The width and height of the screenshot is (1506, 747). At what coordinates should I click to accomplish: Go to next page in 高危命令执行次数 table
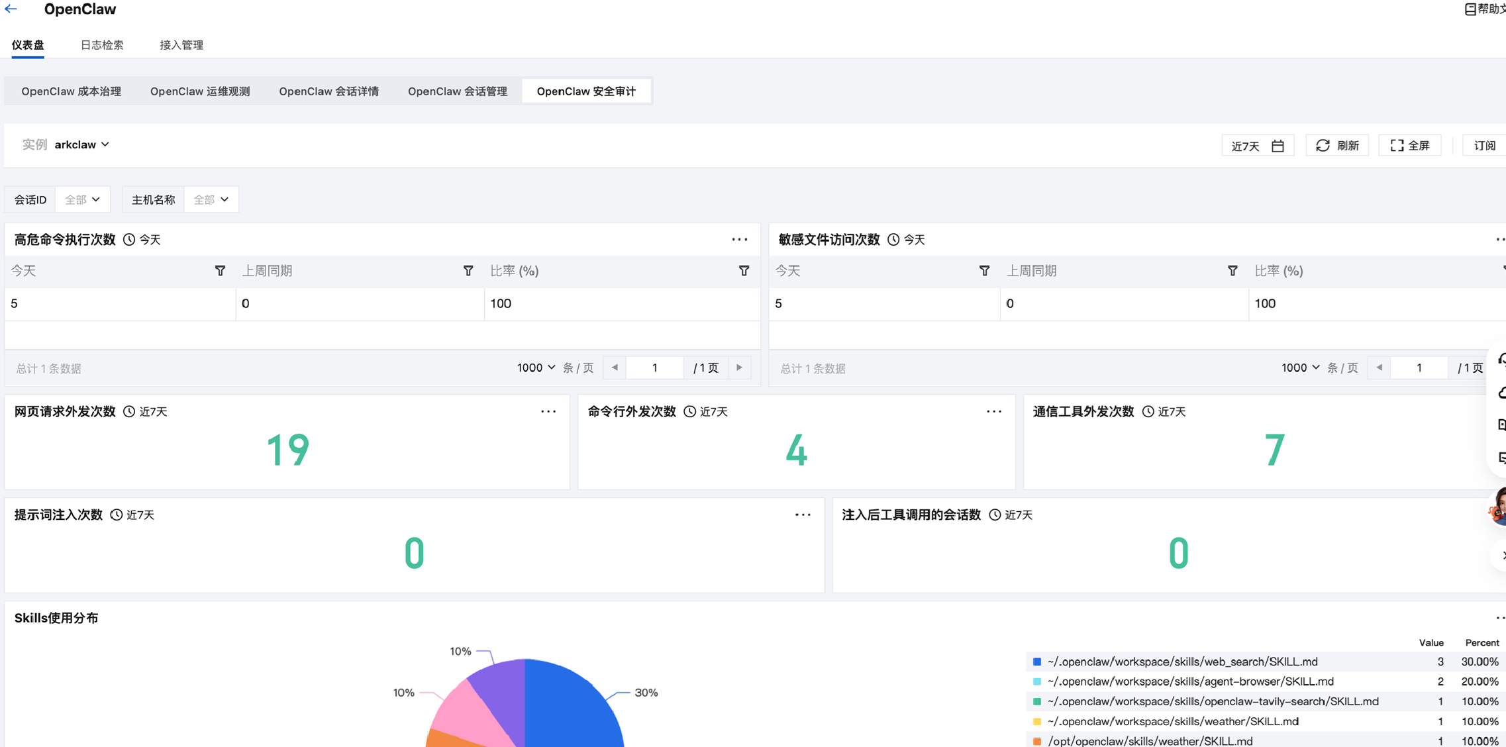(x=739, y=368)
